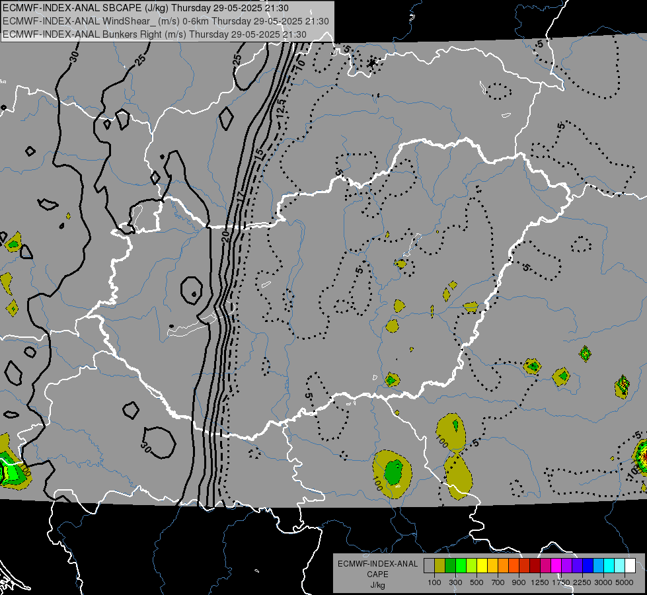Screen dimensions: 647x595
Task: Select the white 5000 J/kg swatch
Action: point(630,565)
